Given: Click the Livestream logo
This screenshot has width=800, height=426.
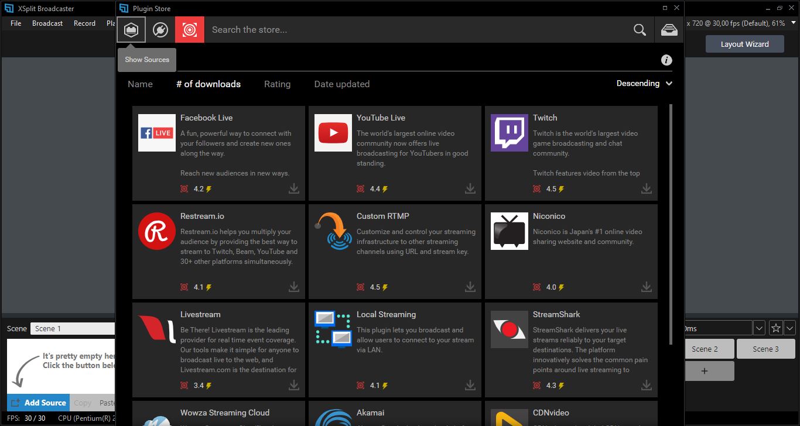Looking at the screenshot, I should click(x=157, y=329).
